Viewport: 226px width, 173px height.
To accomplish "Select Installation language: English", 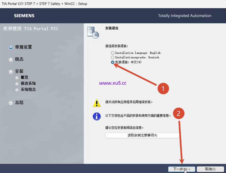I will (112, 53).
